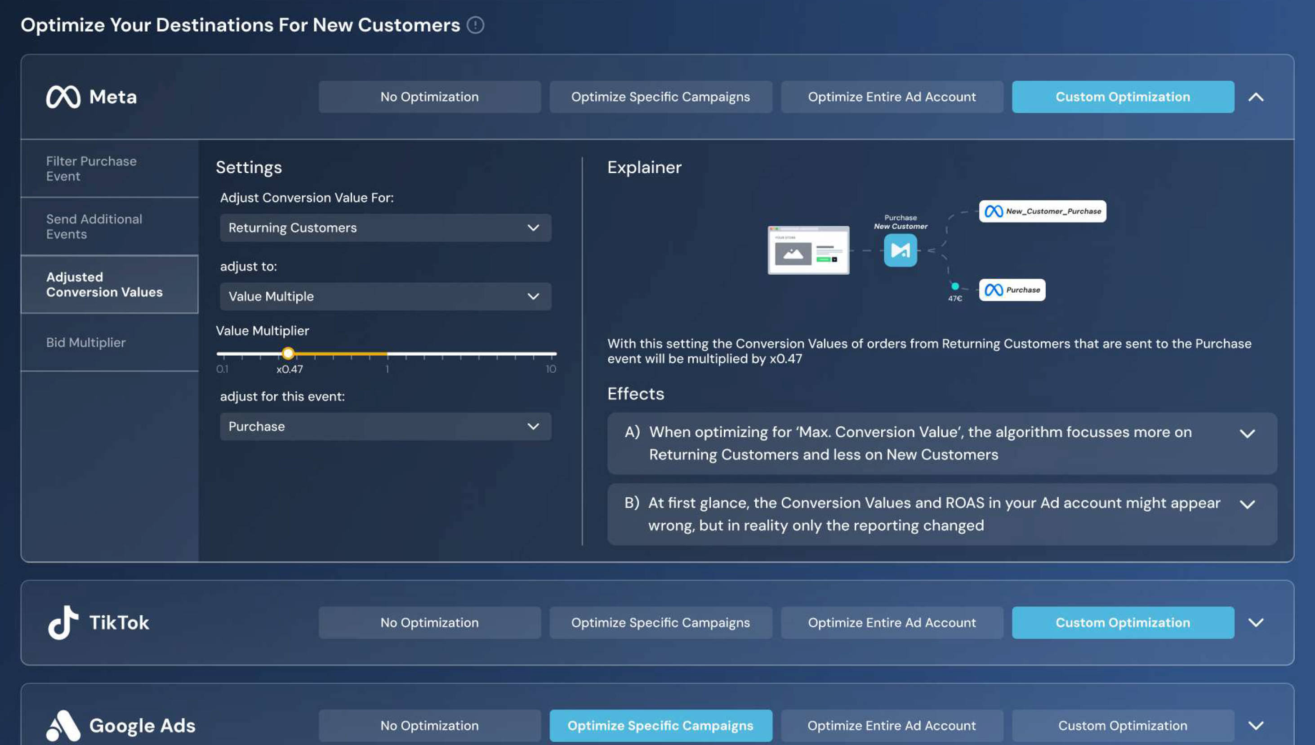Click the Meta logo icon
Screen dimensions: 1315x745
63,97
